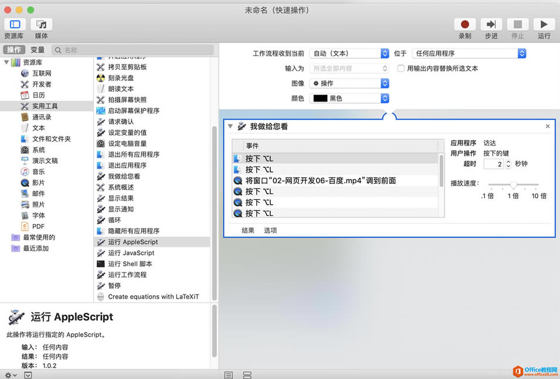Viewport: 560px width, 379px height.
Task: Open 工作流程收到当前 自动（文本） dropdown
Action: 349,53
